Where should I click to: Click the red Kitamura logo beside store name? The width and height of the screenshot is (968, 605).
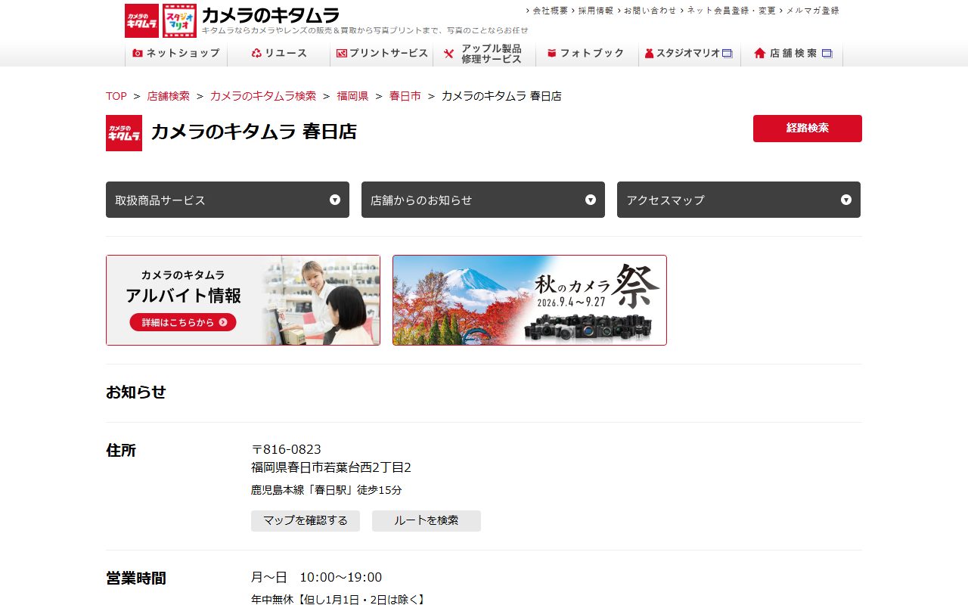(x=124, y=133)
